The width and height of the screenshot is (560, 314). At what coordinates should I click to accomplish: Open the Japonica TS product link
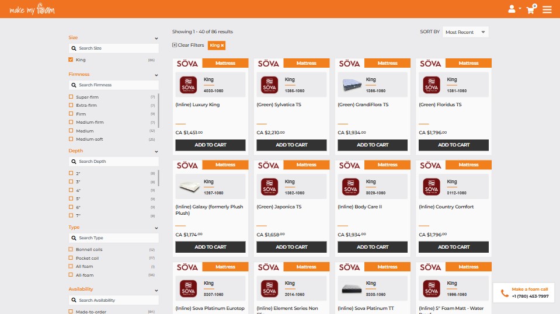point(279,207)
